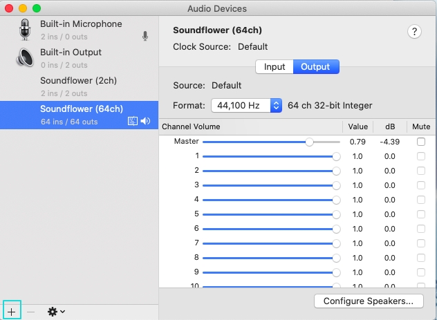The width and height of the screenshot is (437, 320).
Task: Click the Built-in Output speaker icon
Action: [25, 57]
